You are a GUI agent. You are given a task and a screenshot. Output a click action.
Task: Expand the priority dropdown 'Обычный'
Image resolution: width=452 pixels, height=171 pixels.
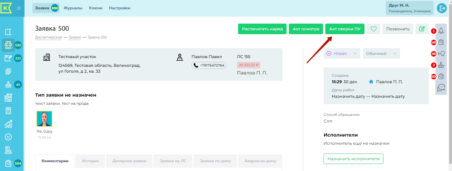381,53
